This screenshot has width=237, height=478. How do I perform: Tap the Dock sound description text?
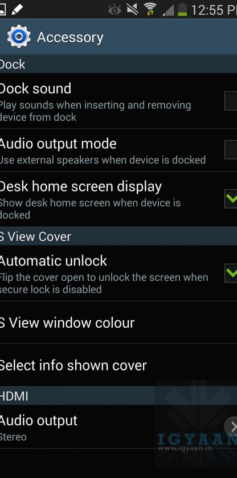(95, 111)
